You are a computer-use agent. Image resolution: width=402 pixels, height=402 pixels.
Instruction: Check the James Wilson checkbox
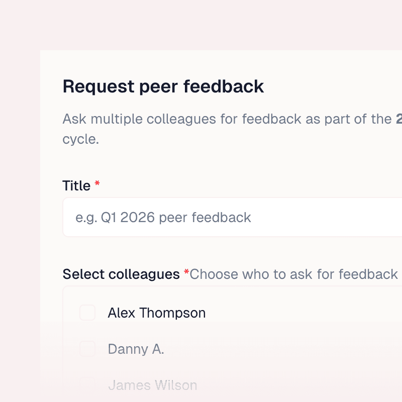[87, 384]
